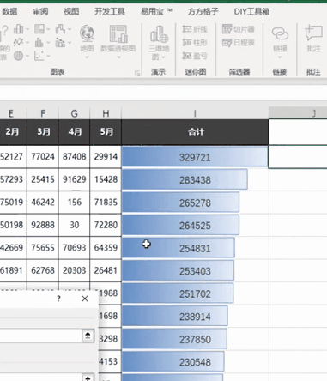Viewport: 327px width, 381px height.
Task: Click the 三维地图 3D map icon
Action: pos(159,33)
